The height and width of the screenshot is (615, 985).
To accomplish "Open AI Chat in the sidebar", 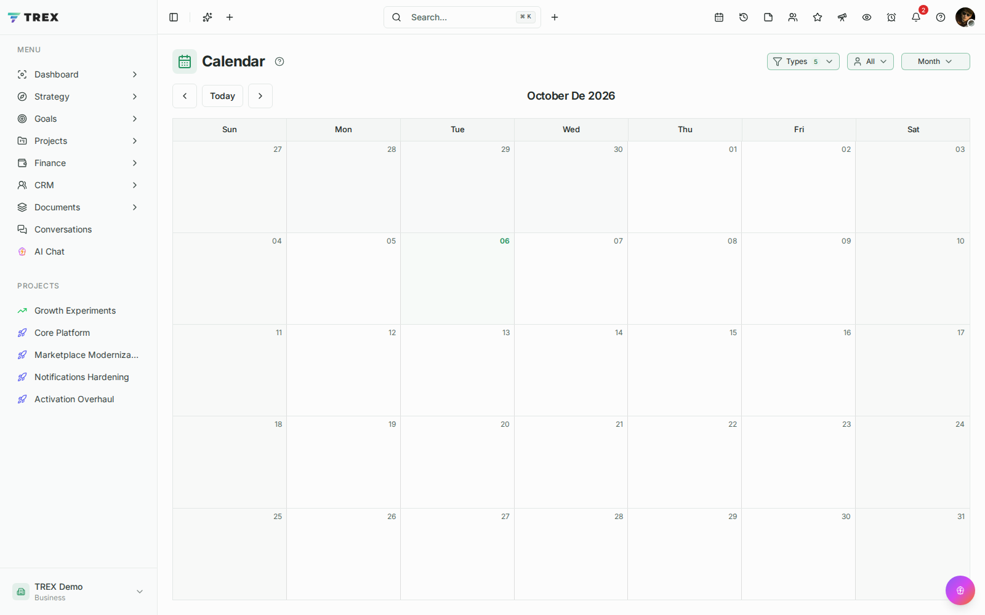I will point(78,252).
